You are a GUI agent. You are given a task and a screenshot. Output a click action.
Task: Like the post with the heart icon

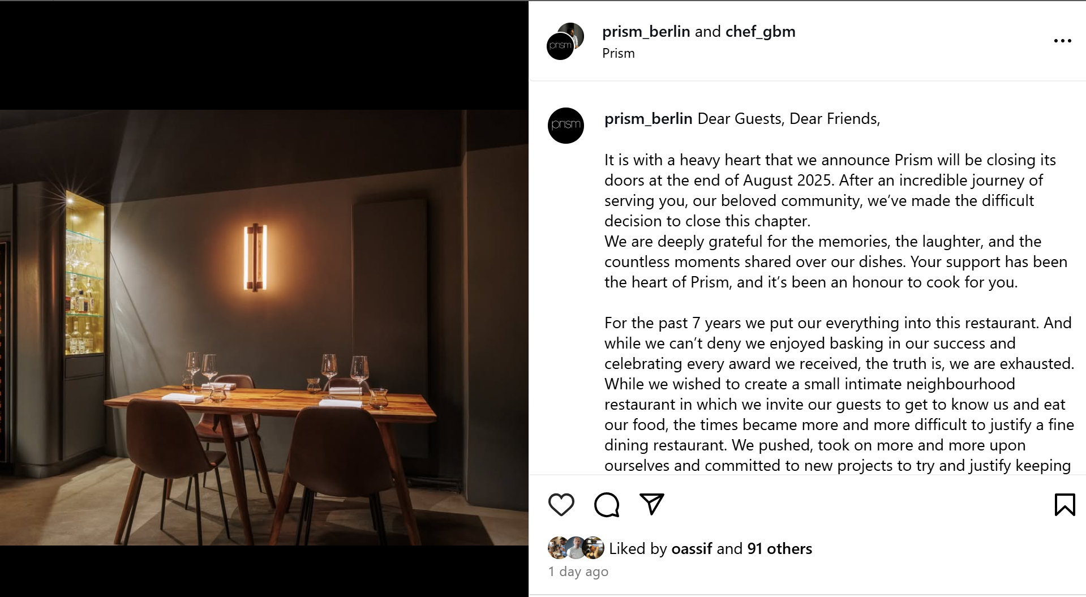[561, 504]
